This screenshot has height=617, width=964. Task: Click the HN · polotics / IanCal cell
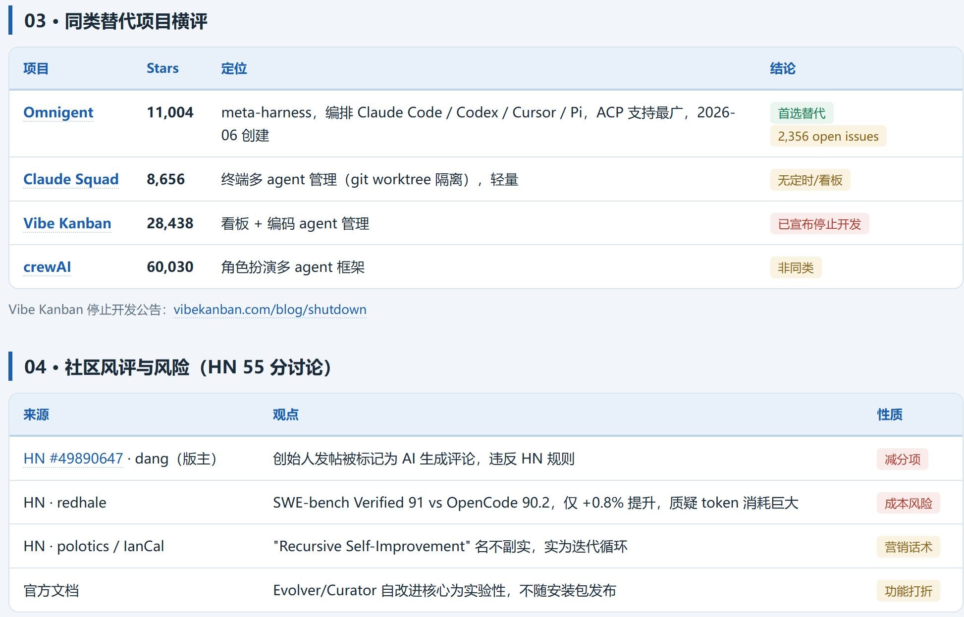[x=94, y=546]
